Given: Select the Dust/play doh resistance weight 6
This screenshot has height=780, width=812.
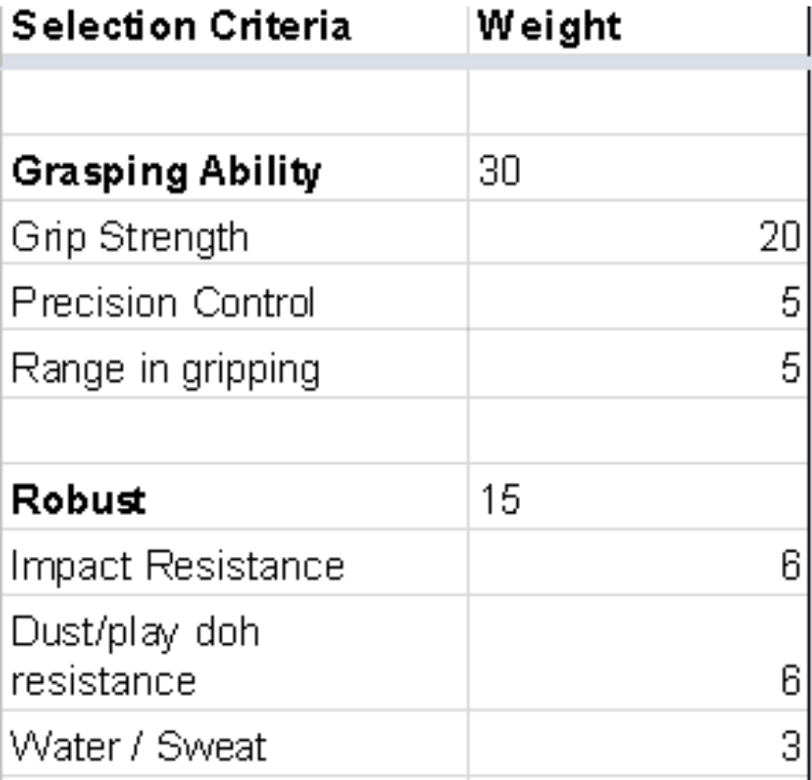Looking at the screenshot, I should 637,653.
